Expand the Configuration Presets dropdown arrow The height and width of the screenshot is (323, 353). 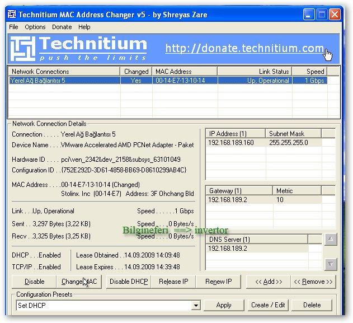(196, 306)
